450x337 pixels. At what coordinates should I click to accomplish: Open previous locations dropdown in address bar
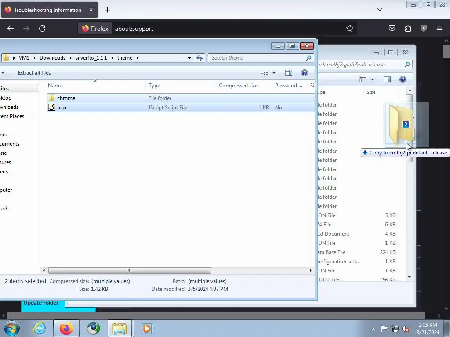click(x=189, y=58)
